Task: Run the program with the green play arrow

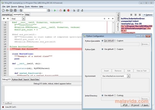Action: (55, 10)
